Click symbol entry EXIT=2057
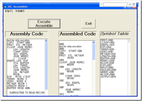 (x=106, y=65)
